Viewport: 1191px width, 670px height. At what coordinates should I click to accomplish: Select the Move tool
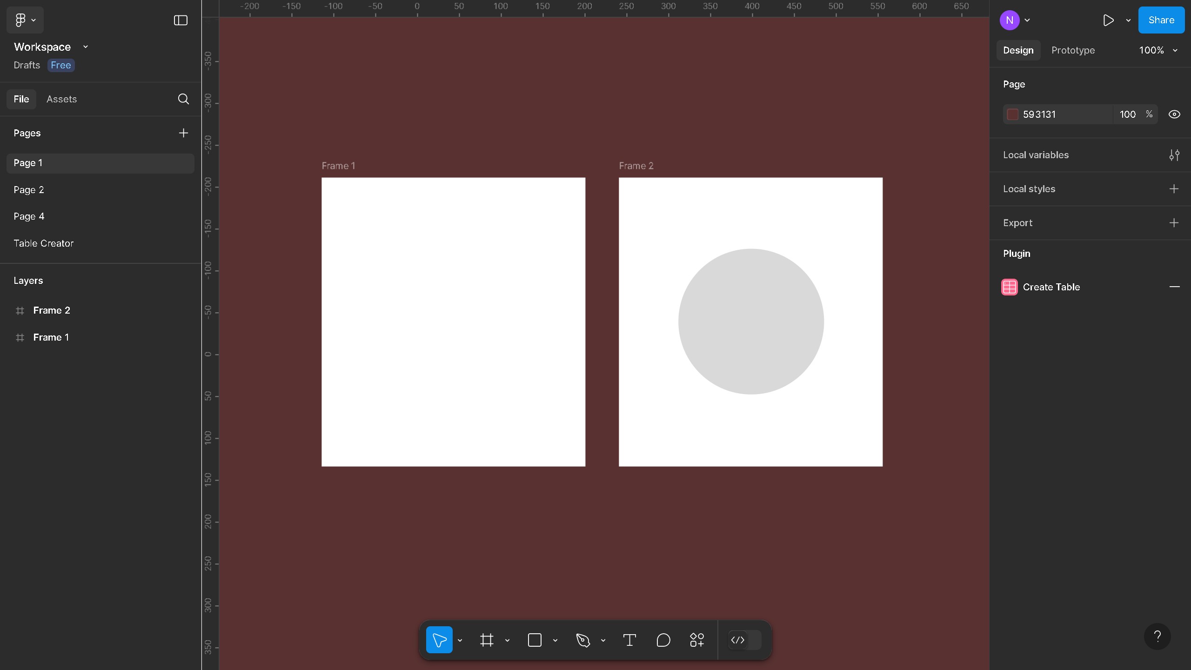coord(439,640)
